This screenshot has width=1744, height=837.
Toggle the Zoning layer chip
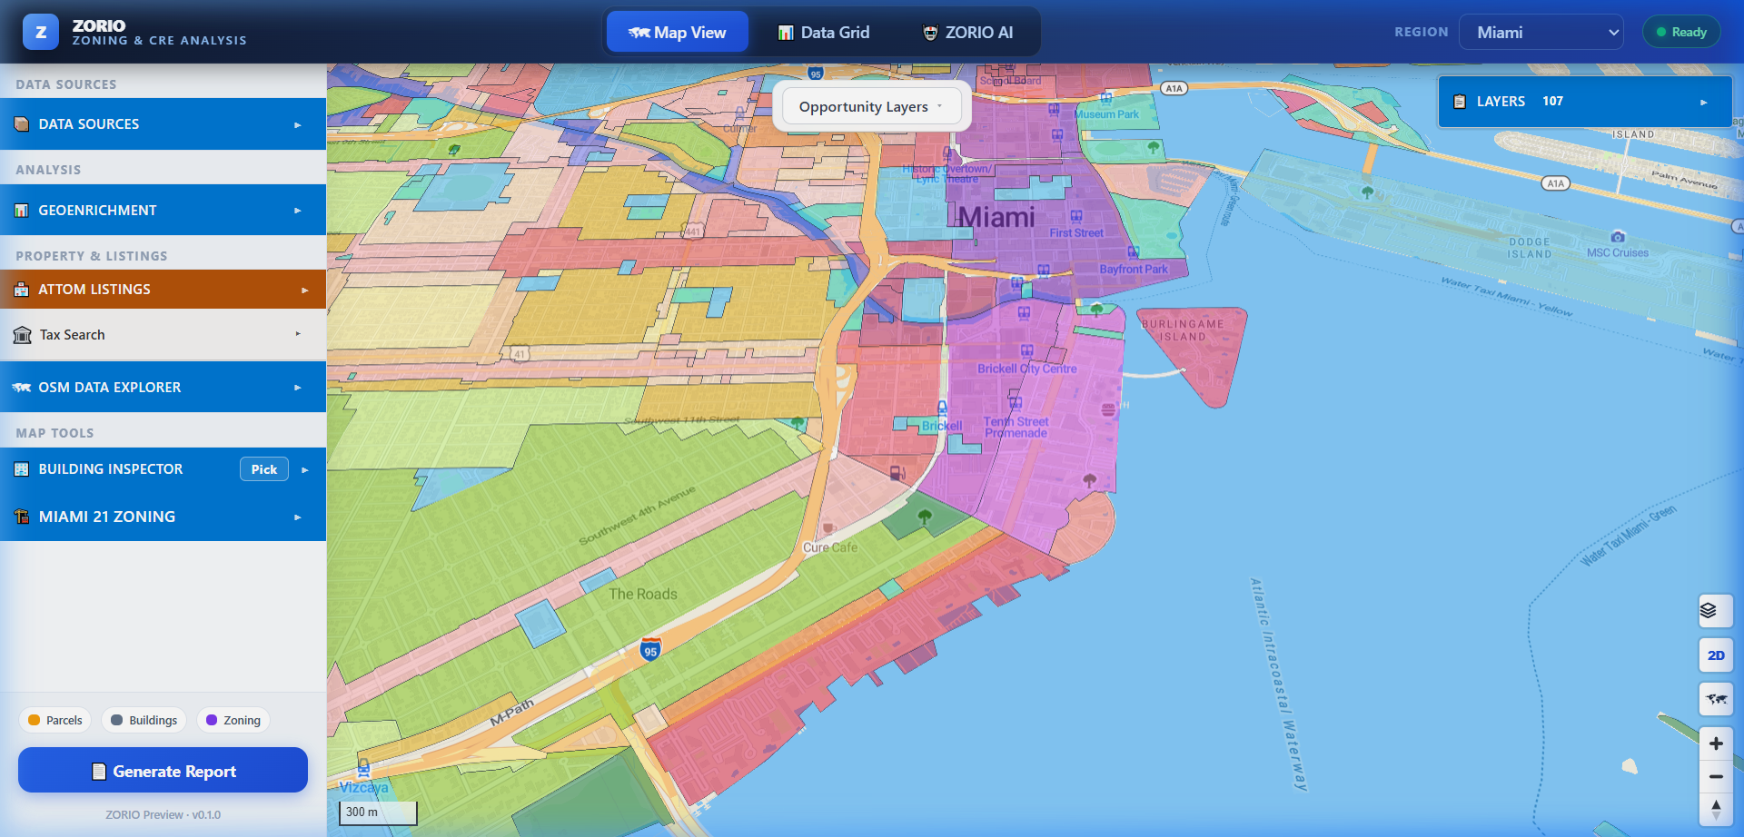point(233,720)
